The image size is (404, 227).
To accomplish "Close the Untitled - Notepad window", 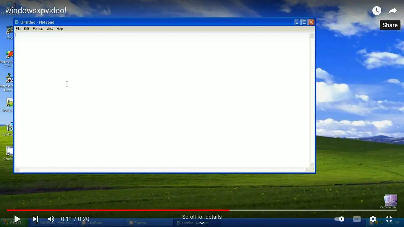I will (x=311, y=22).
